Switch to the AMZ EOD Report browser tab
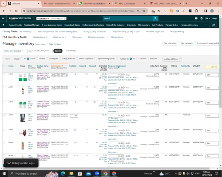 point(130,4)
